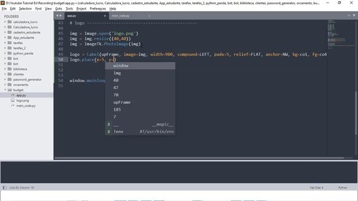Expand the Calculadora_lucro capitalized folder arrow
Screen dimensions: 358x201
tap(5, 27)
